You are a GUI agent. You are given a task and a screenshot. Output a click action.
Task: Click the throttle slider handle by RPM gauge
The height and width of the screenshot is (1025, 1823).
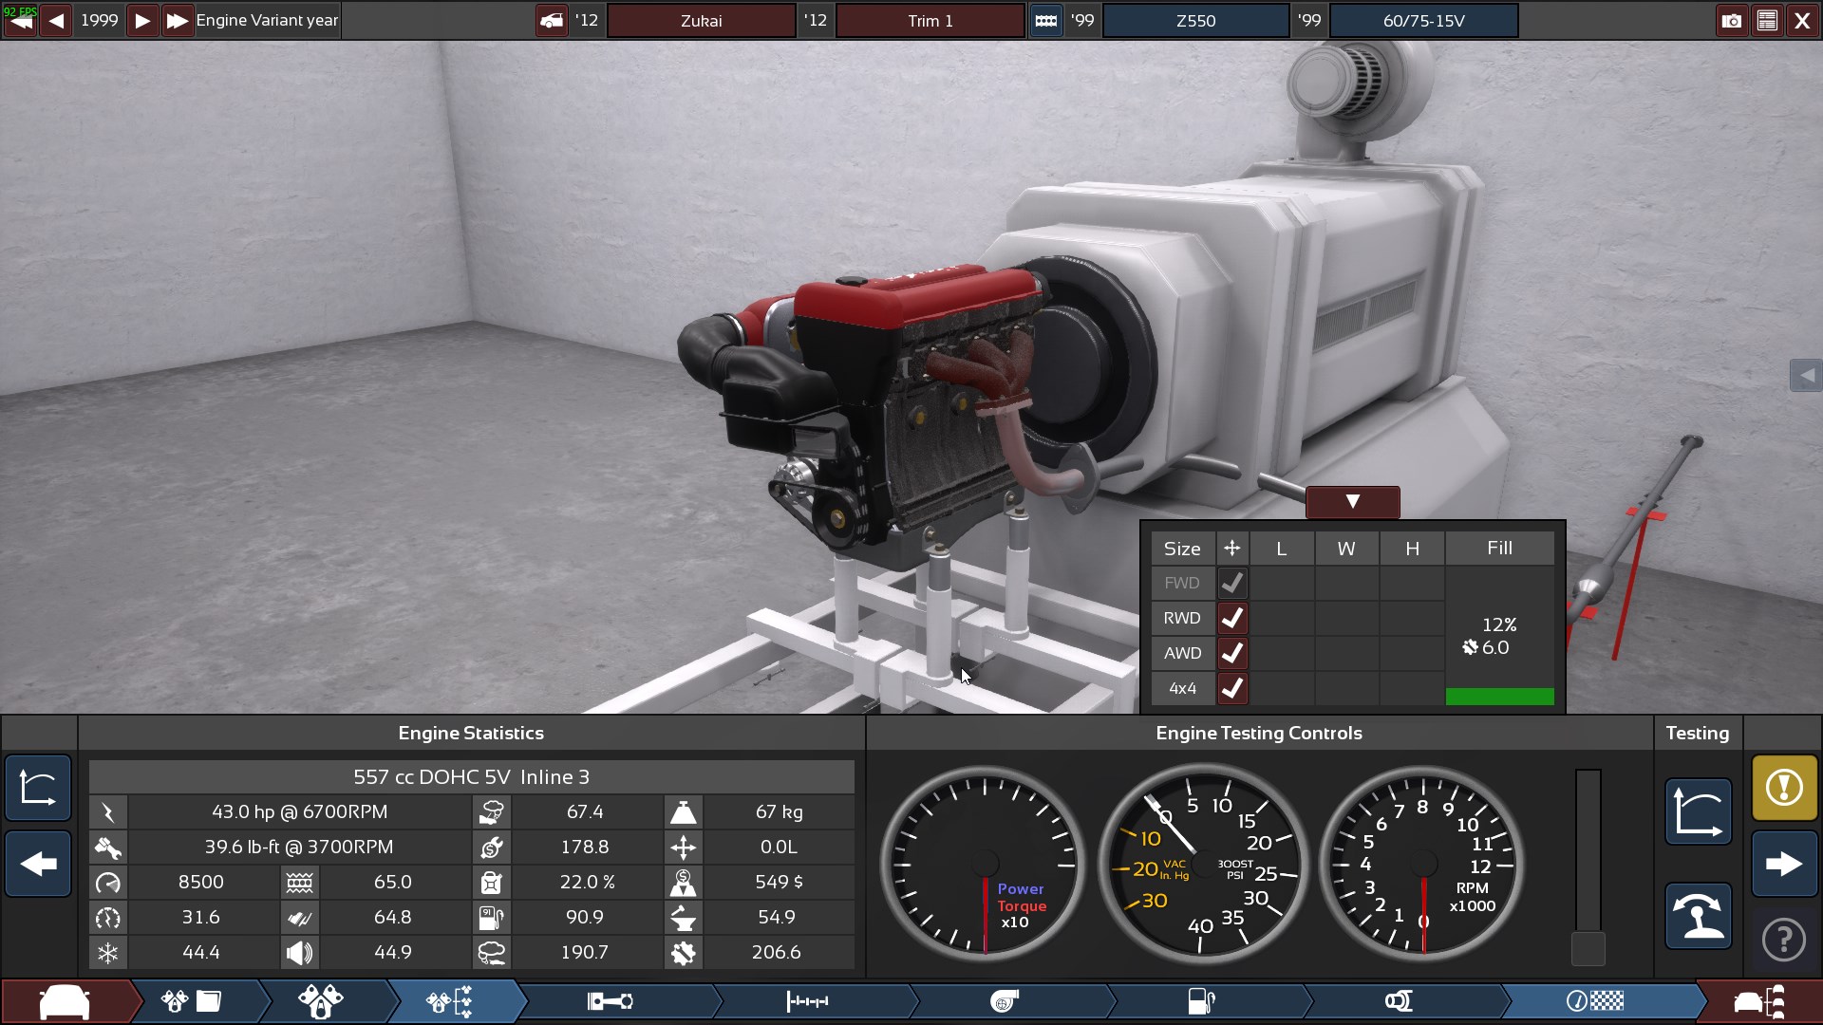click(1588, 948)
